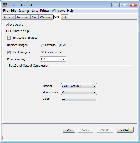Maximize the ankh:Printer:cpdf window

coord(124,5)
